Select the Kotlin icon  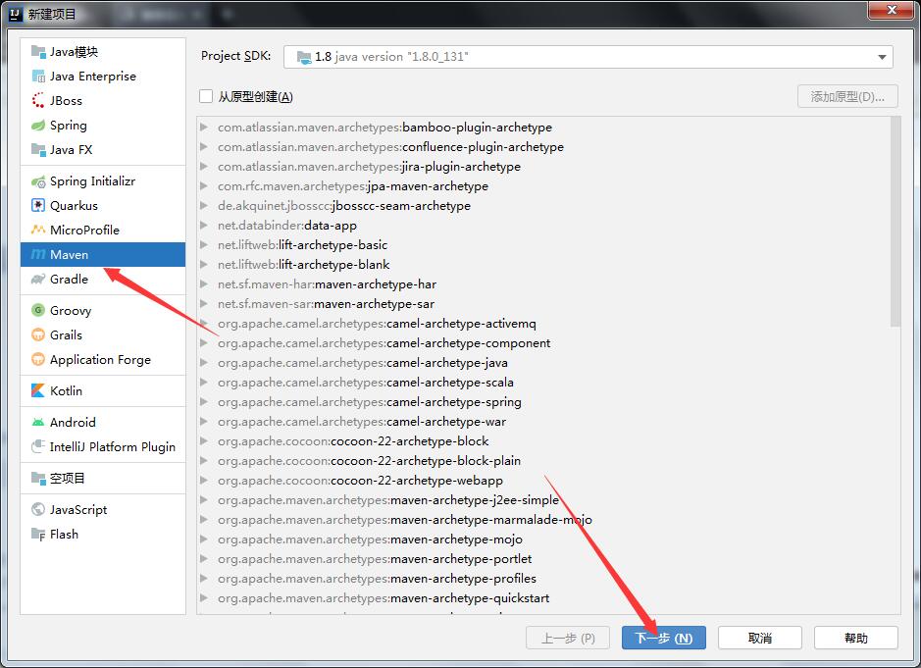click(x=38, y=390)
